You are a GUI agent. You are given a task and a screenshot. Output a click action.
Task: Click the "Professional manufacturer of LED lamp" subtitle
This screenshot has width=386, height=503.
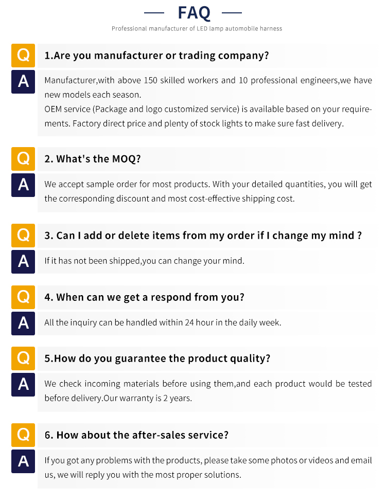(197, 29)
